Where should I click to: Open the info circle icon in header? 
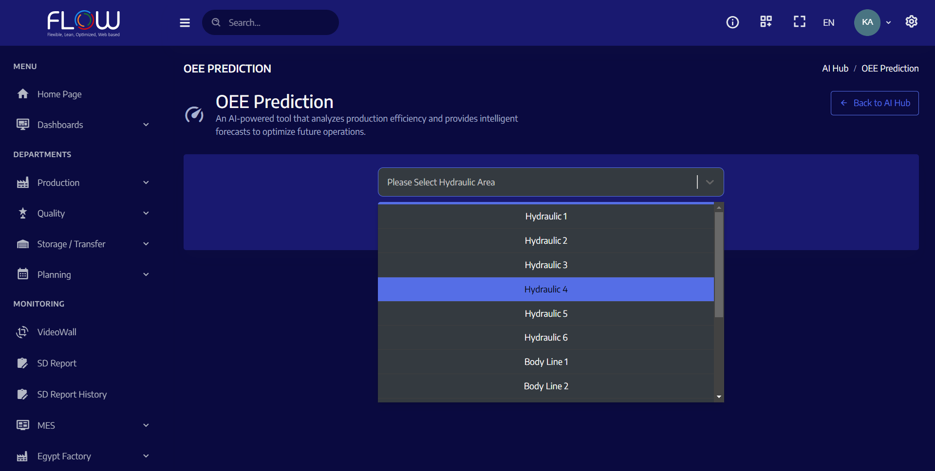[x=732, y=22]
